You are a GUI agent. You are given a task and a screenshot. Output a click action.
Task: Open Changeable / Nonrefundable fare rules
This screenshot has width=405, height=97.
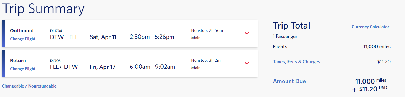(x=29, y=86)
